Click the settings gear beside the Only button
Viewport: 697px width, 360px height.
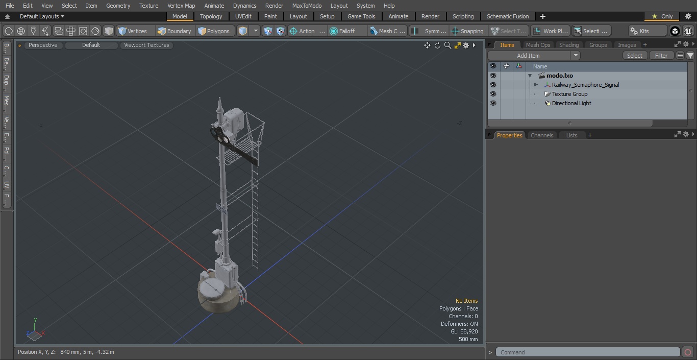(688, 16)
